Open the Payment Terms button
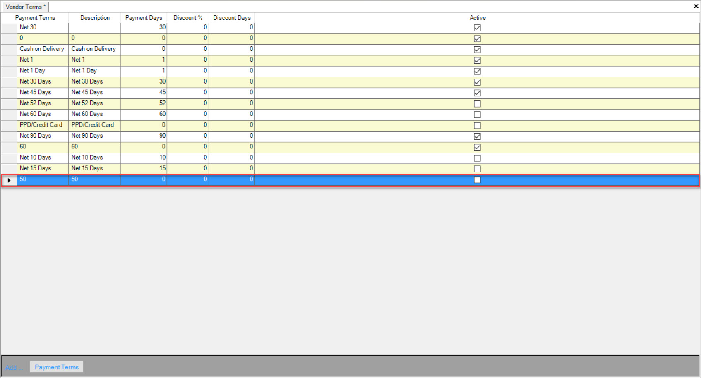 click(57, 367)
